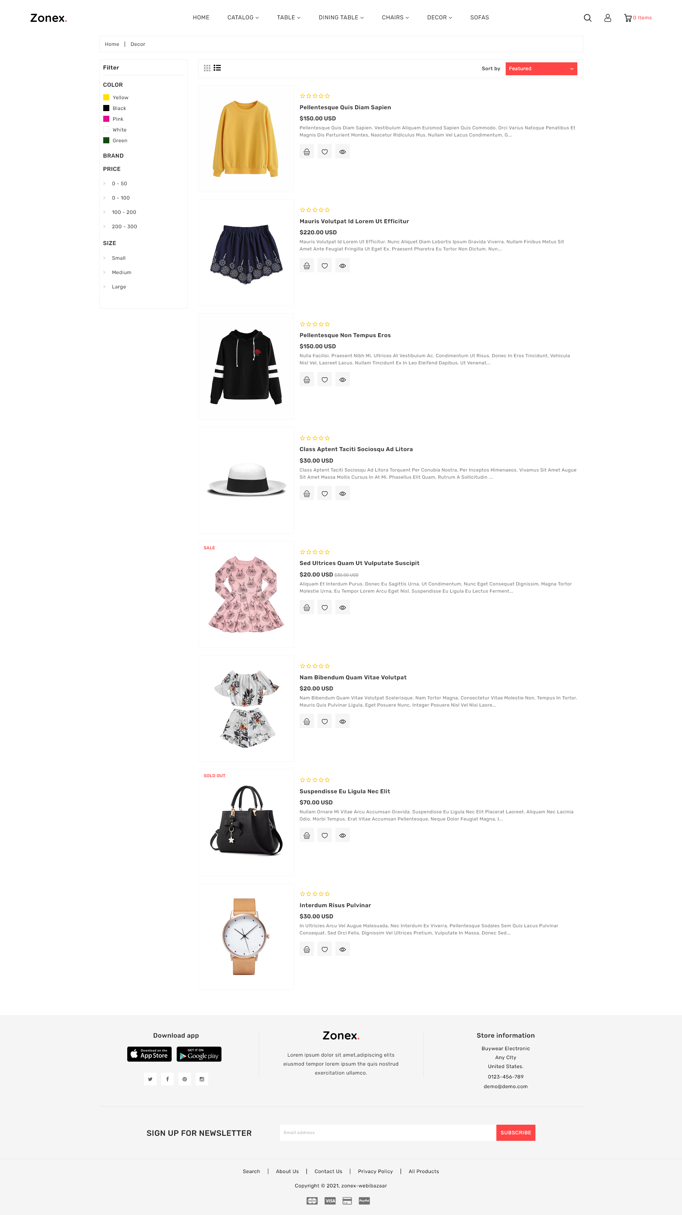Viewport: 682px width, 1215px height.
Task: Open the Featured sort by dropdown
Action: pos(541,69)
